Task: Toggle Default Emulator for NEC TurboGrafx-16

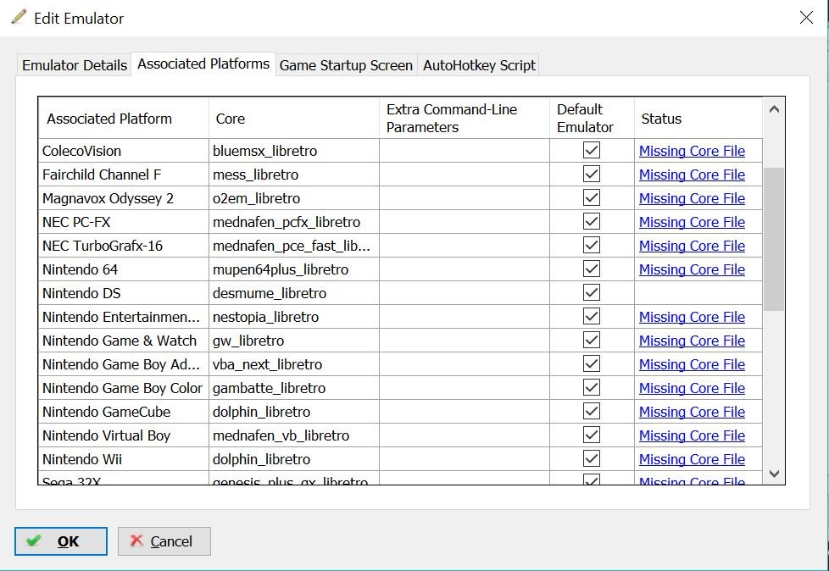Action: [592, 245]
